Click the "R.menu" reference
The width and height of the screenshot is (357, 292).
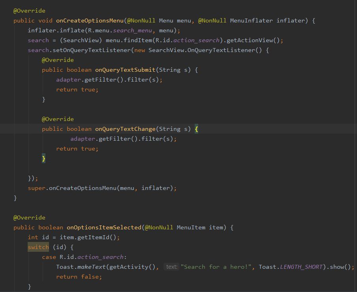tap(99, 30)
